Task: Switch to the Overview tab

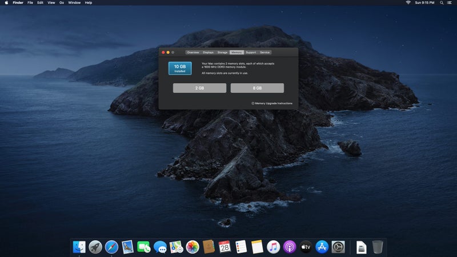Action: pos(193,52)
